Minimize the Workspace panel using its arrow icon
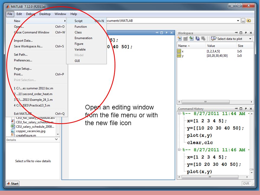This screenshot has height=195, width=260. coord(236,33)
